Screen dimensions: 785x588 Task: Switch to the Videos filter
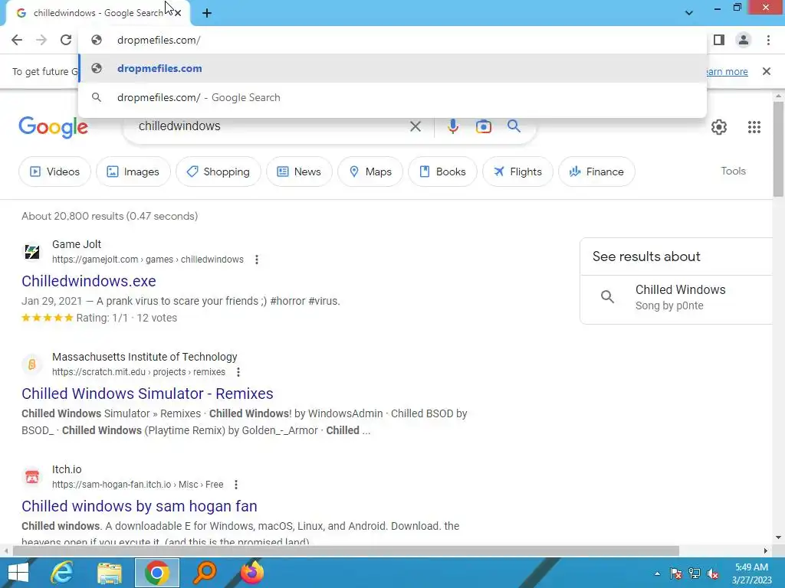click(x=54, y=171)
